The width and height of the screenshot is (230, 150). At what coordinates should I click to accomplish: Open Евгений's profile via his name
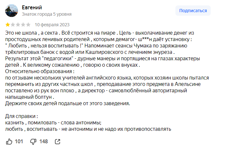tap(32, 7)
